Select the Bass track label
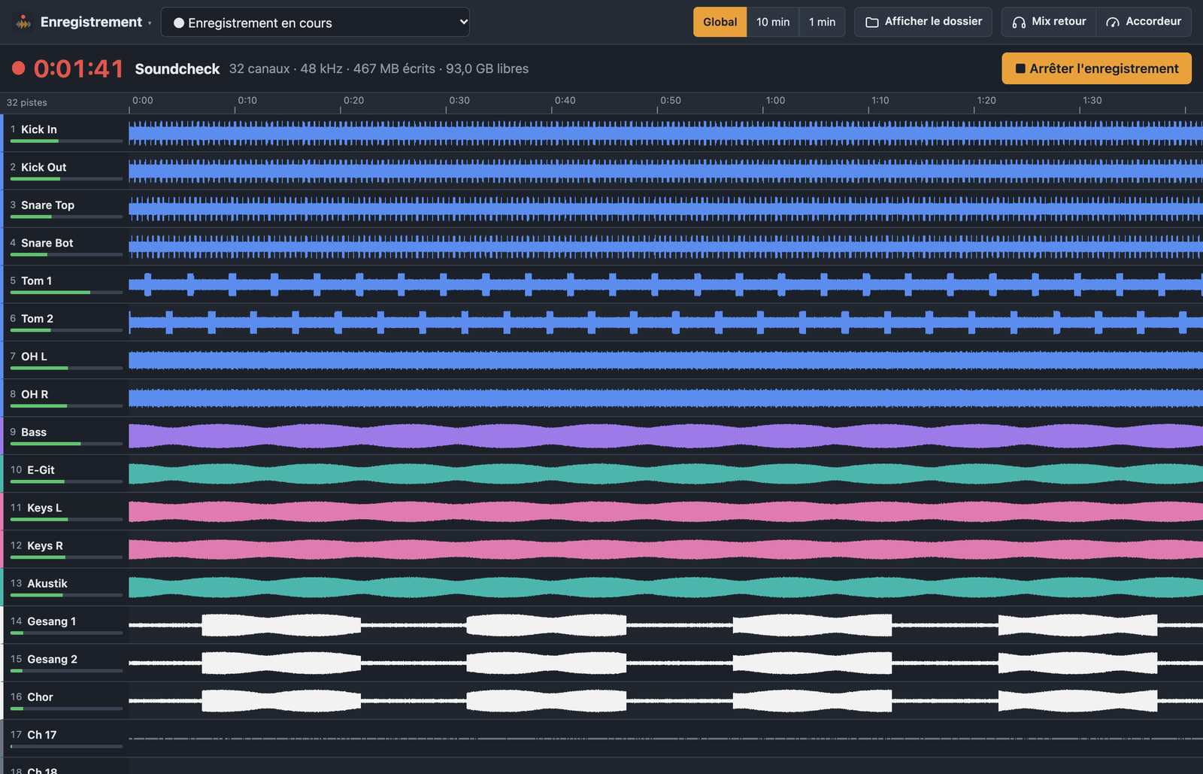1203x774 pixels. pyautogui.click(x=34, y=432)
